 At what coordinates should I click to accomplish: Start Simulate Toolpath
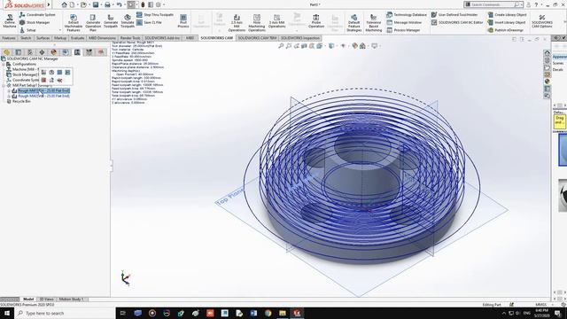tap(128, 21)
